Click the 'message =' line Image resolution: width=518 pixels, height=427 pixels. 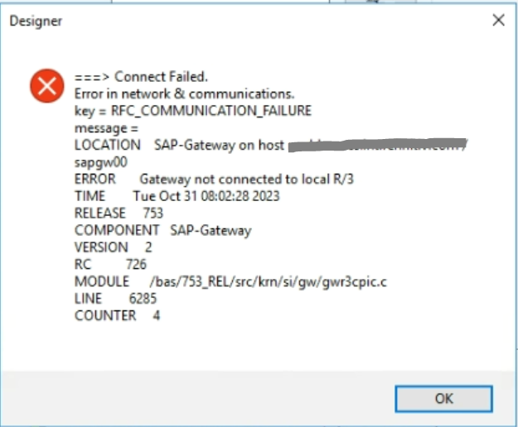click(x=106, y=128)
